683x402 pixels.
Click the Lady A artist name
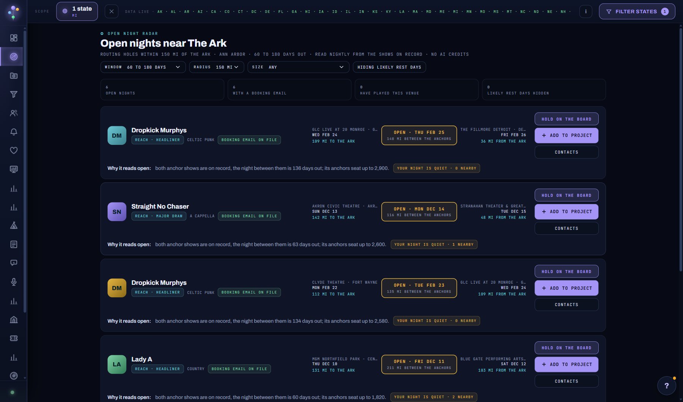tap(142, 359)
